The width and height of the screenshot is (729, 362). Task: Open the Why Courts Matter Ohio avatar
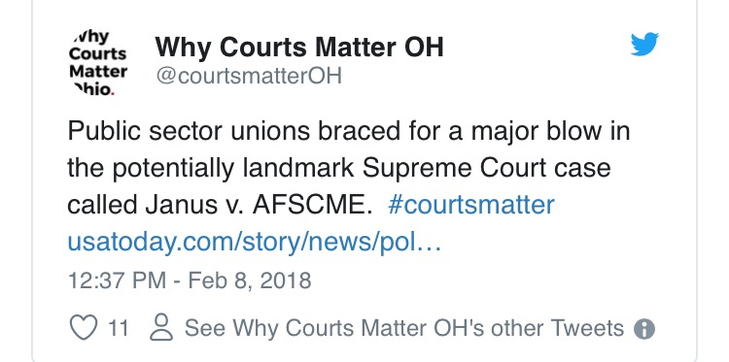tap(97, 63)
